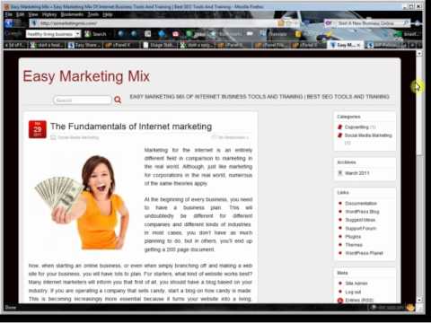Click the red magnifier search icon on page
Screen dimensions: 431x323
[x=118, y=100]
